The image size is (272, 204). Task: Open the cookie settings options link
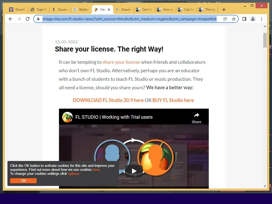(x=73, y=174)
